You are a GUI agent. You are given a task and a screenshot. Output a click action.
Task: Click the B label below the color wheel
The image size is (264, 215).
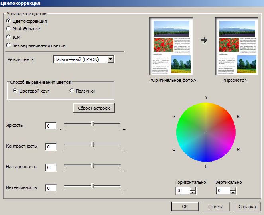click(206, 166)
